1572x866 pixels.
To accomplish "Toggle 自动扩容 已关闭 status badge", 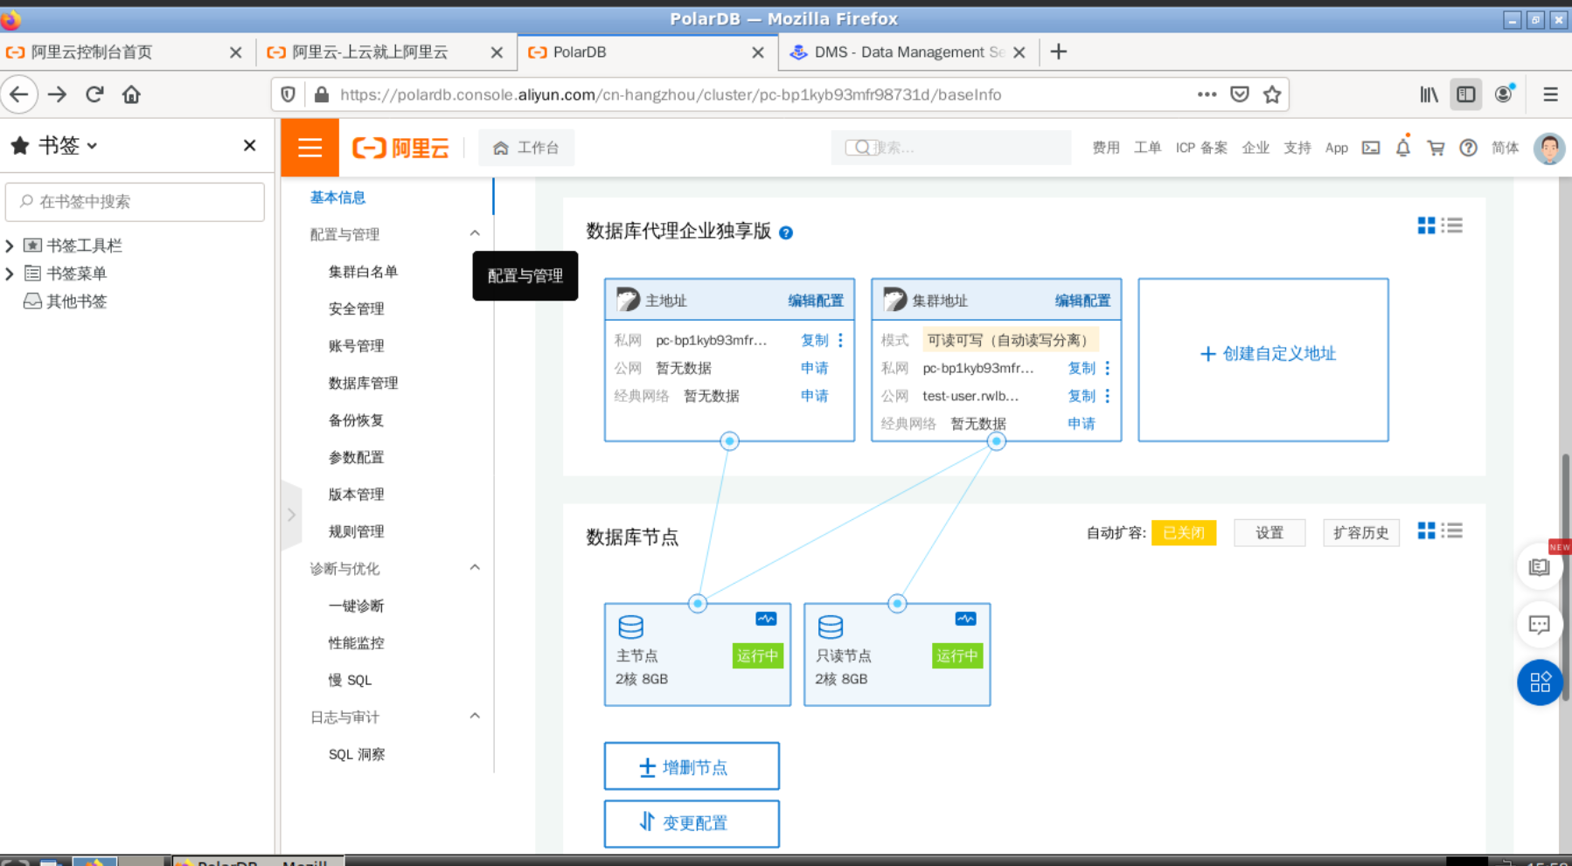I will tap(1184, 532).
